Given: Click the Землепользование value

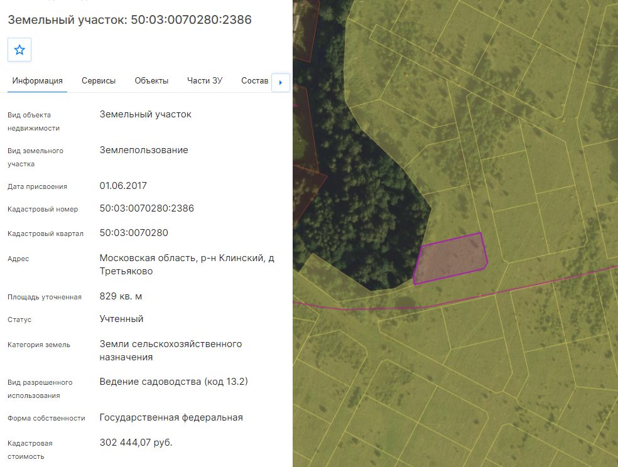Looking at the screenshot, I should (x=144, y=150).
